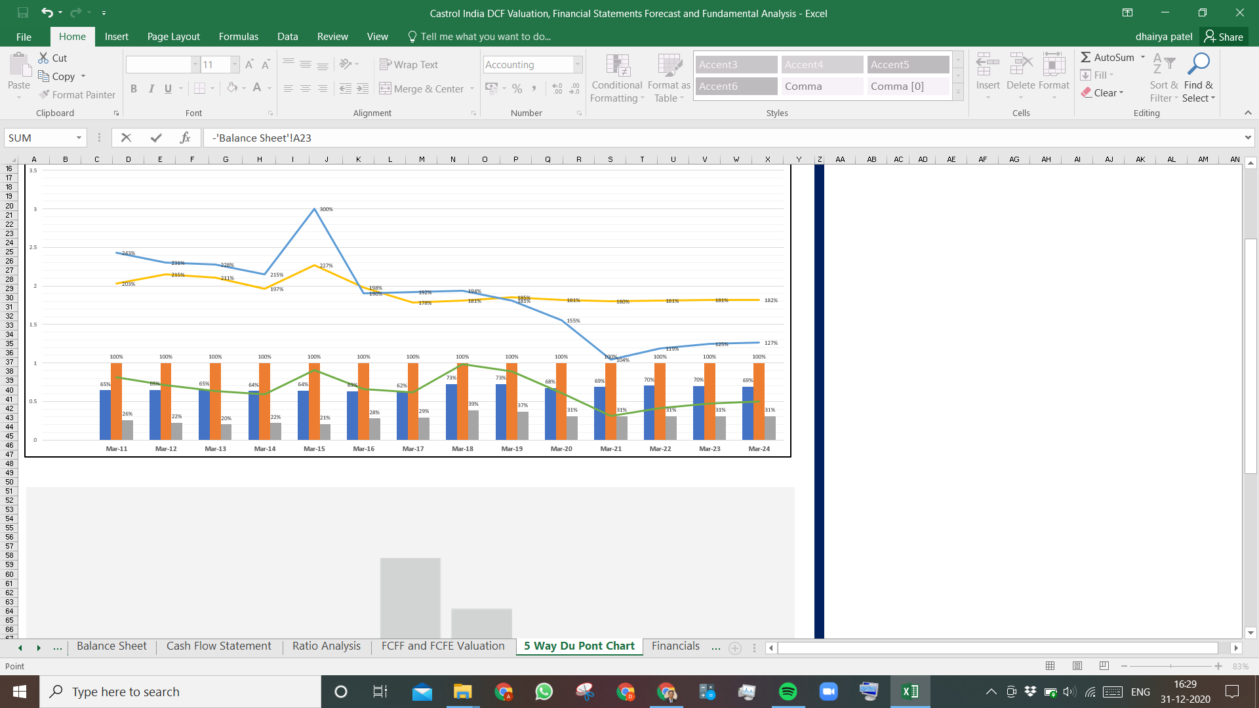This screenshot has height=708, width=1259.
Task: Cancel formula entry with X icon
Action: [127, 138]
